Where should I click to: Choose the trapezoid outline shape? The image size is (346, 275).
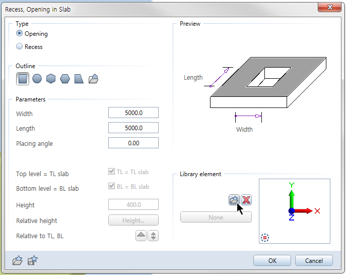[x=79, y=78]
